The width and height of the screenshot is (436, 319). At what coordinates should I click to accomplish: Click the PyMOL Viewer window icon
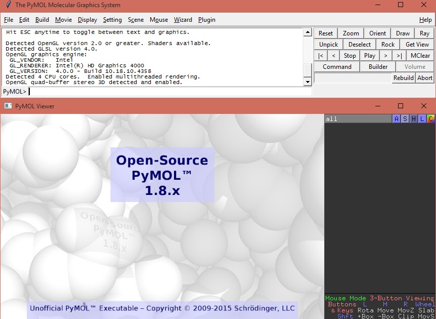pyautogui.click(x=8, y=106)
